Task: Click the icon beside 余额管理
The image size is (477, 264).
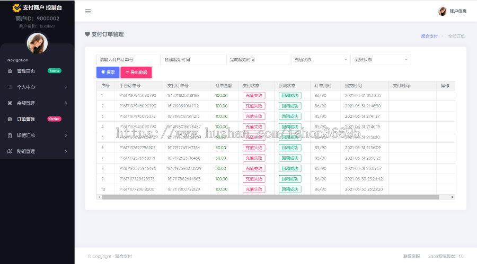Action: click(10, 103)
